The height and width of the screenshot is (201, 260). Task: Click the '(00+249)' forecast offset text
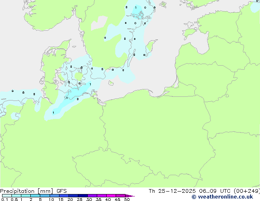click(247, 191)
